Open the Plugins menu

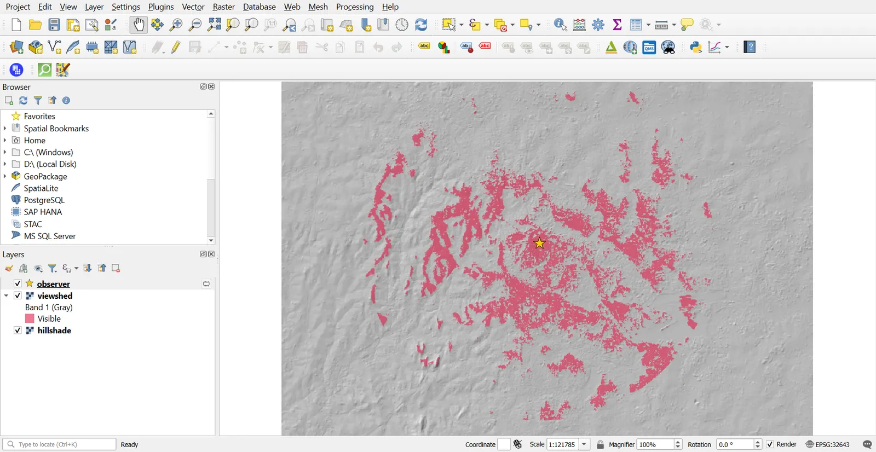tap(161, 7)
